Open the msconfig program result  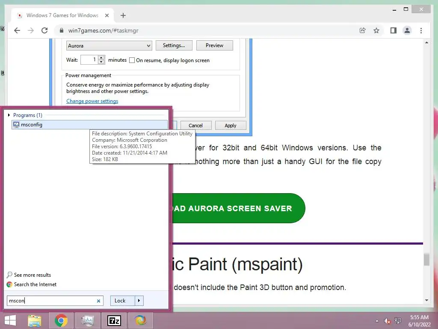point(89,125)
